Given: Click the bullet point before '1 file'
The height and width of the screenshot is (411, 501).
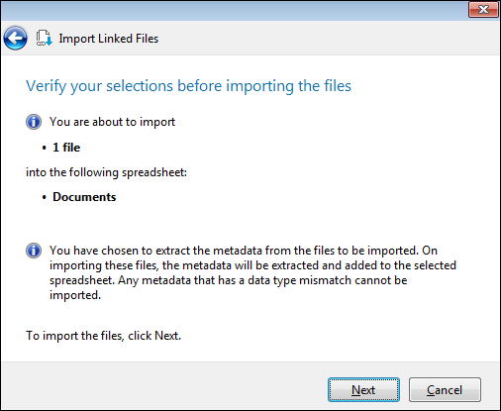Looking at the screenshot, I should pyautogui.click(x=45, y=148).
